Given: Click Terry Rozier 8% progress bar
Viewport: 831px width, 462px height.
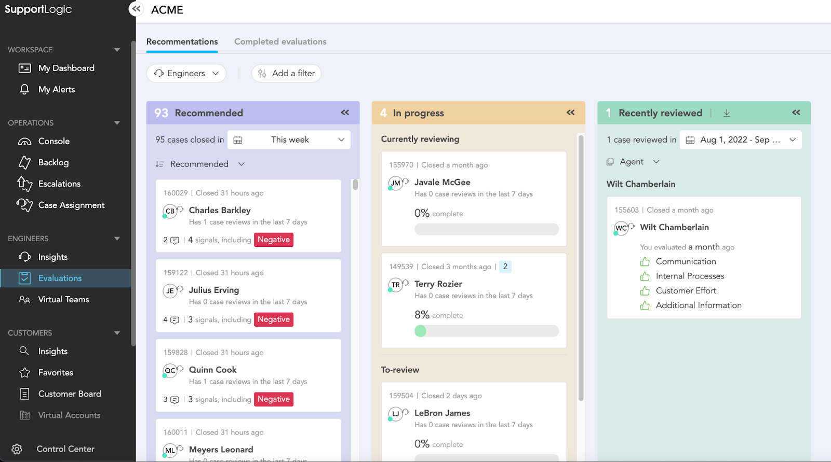Looking at the screenshot, I should (487, 331).
